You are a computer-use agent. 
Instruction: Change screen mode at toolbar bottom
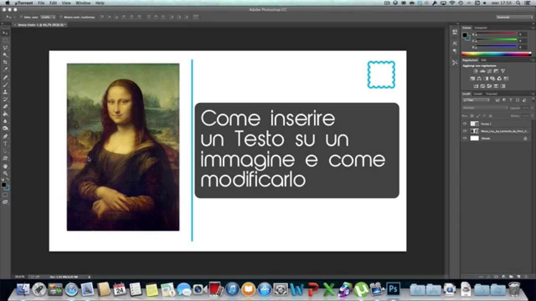(x=5, y=202)
